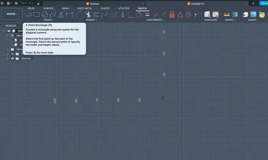The height and width of the screenshot is (160, 268).
Task: Open the Configure table icon
Action: click(x=216, y=15)
